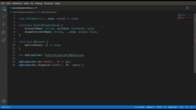Open the Search view icon

coord(4,16)
